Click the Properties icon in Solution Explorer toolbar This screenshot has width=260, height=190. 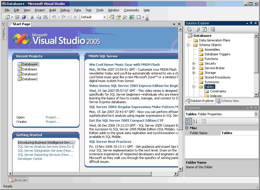point(189,30)
